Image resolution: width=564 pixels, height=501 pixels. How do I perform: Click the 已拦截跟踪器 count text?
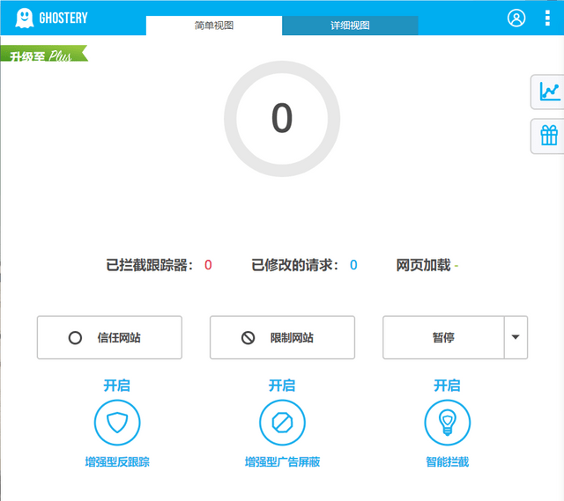click(x=159, y=265)
